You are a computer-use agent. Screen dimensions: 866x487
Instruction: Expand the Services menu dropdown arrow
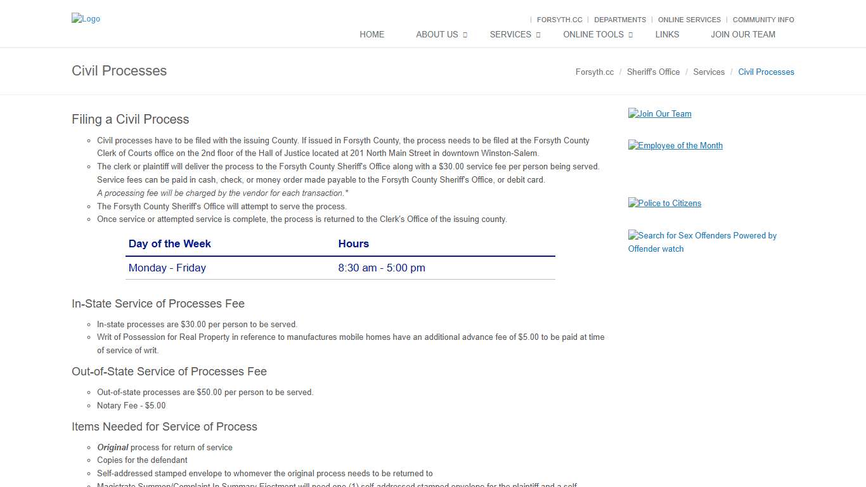tap(538, 35)
